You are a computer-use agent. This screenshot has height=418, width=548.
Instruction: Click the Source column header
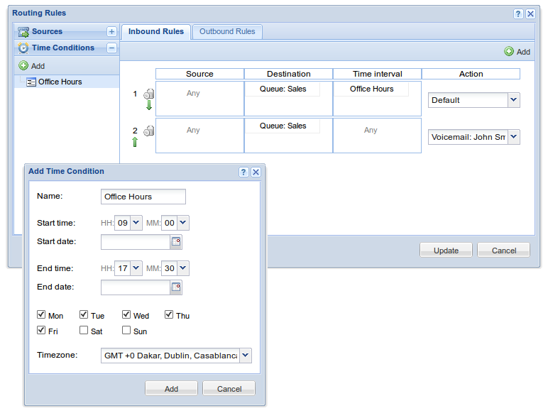tap(199, 74)
